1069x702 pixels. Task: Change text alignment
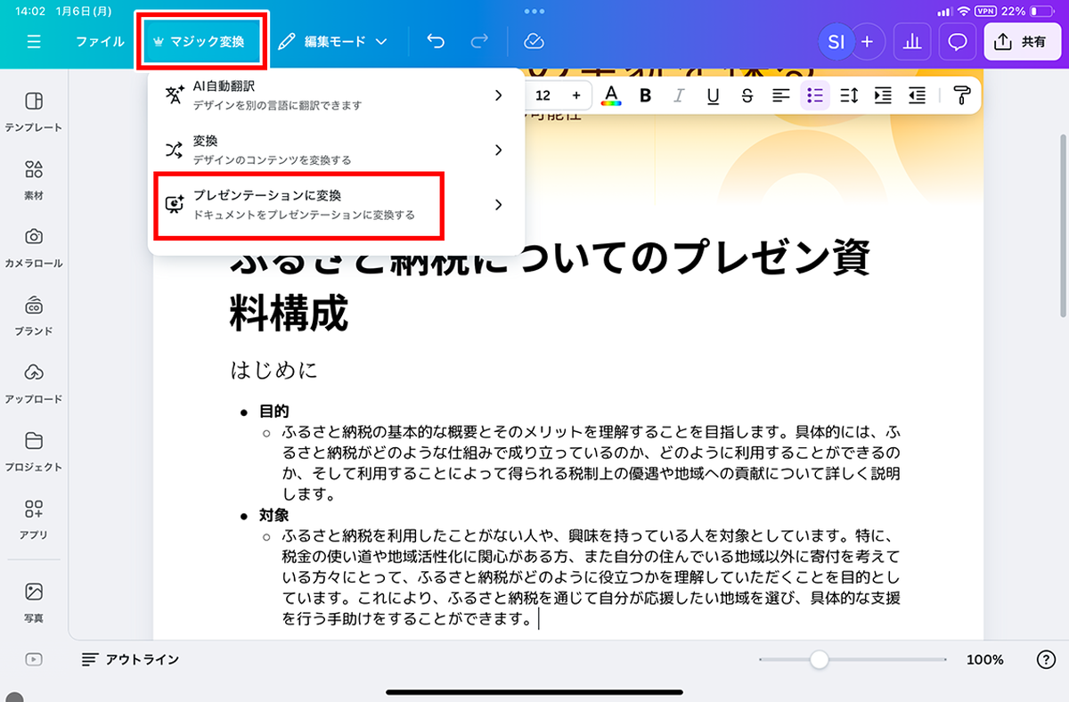coord(781,95)
